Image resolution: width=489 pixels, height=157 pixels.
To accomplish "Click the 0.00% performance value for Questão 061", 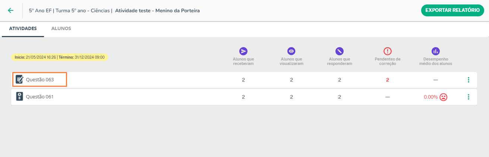I will (x=430, y=97).
